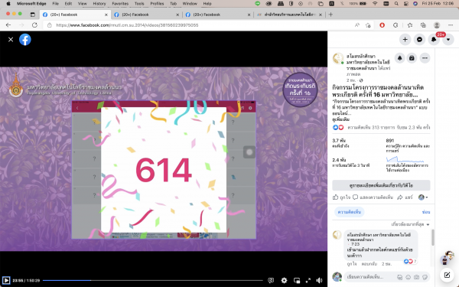Seek on the video progress bar
Image resolution: width=459 pixels, height=287 pixels.
152,281
